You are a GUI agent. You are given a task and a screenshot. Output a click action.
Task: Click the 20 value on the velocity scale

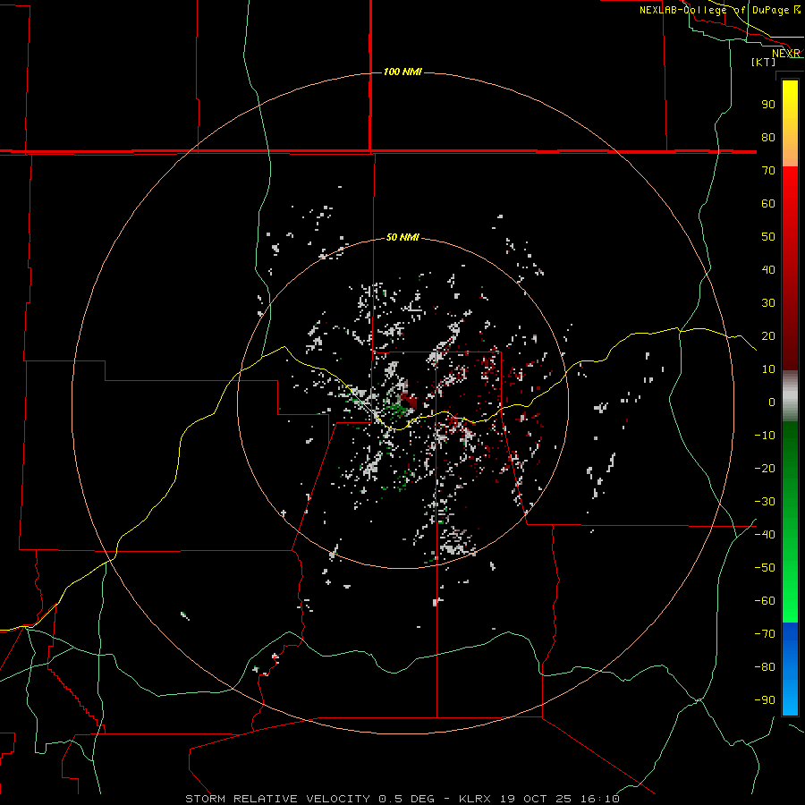pos(768,335)
